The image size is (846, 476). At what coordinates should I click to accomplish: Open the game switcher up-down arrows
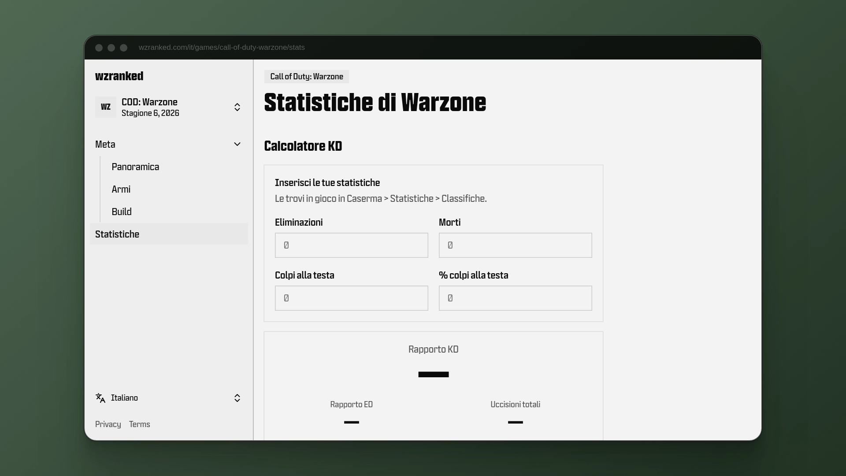[x=237, y=107]
